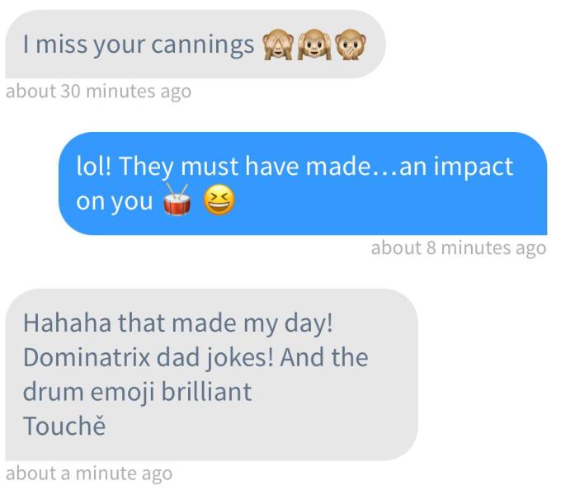Click the "lol!" text in blue bubble
Screen dimensions: 561x490
click(x=94, y=167)
